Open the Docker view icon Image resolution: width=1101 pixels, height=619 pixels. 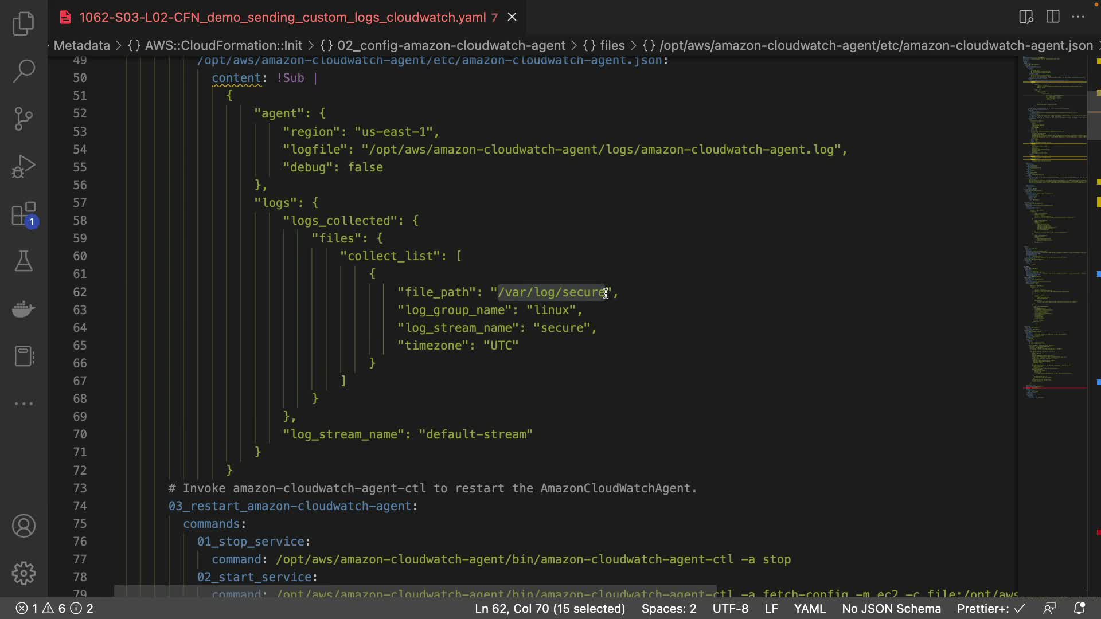tap(24, 309)
